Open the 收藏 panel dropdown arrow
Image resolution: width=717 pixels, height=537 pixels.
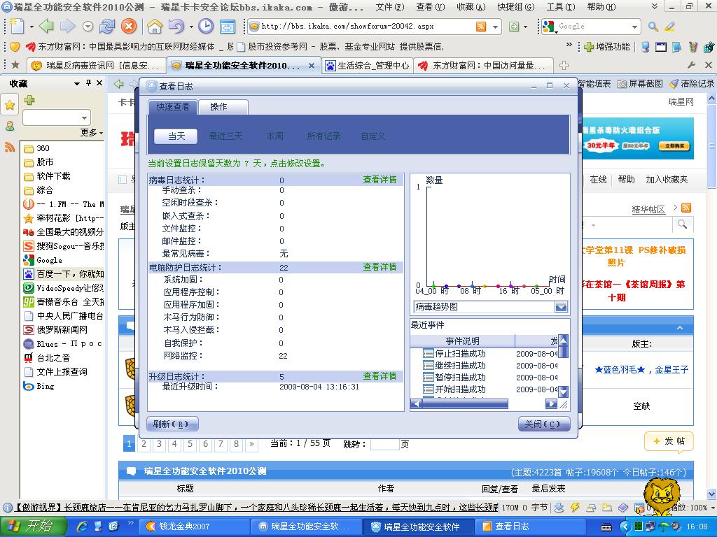tap(77, 84)
